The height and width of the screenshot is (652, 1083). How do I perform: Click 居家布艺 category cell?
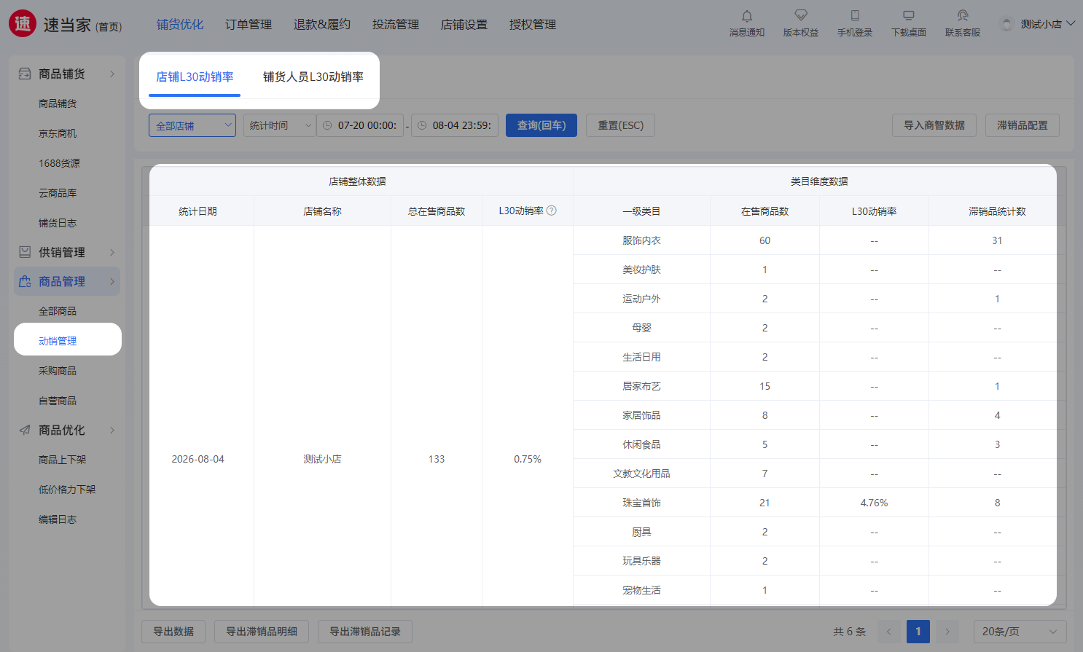pos(641,386)
